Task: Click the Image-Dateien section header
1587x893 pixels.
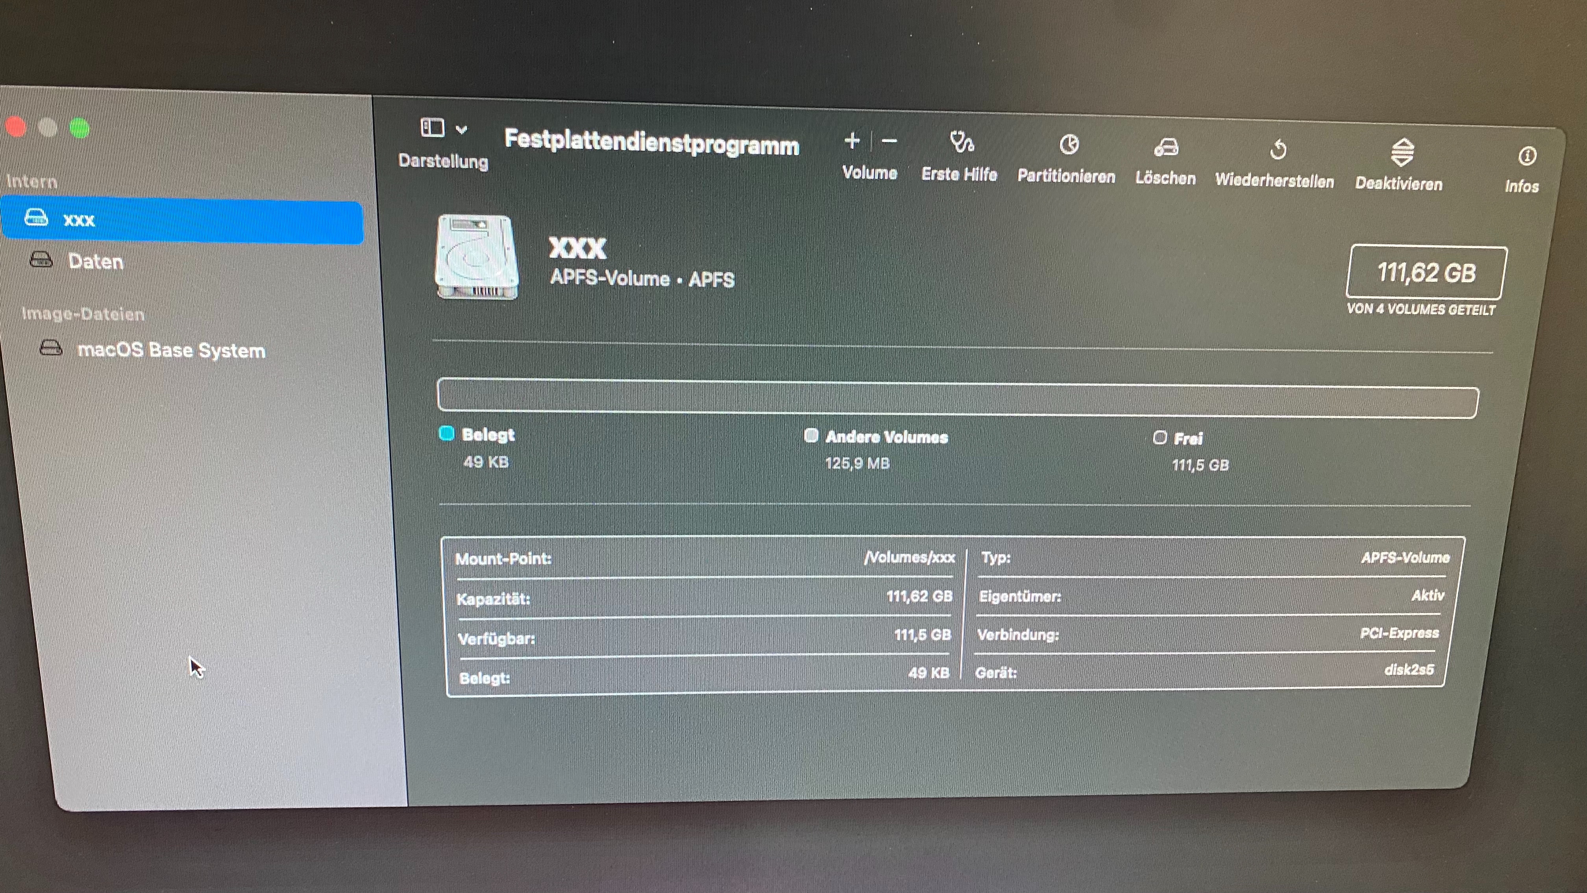Action: coord(83,314)
